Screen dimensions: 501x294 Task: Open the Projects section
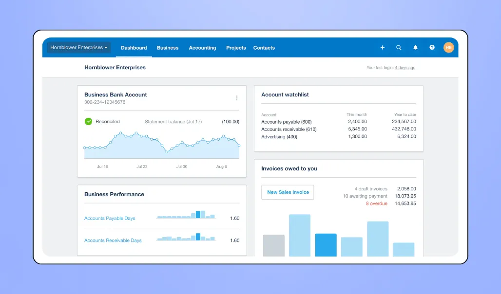236,48
